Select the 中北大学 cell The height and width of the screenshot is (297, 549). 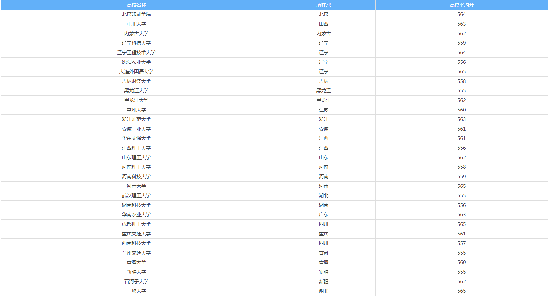136,24
